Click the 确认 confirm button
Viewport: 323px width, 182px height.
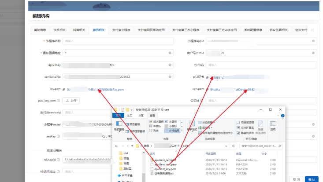click(312, 179)
